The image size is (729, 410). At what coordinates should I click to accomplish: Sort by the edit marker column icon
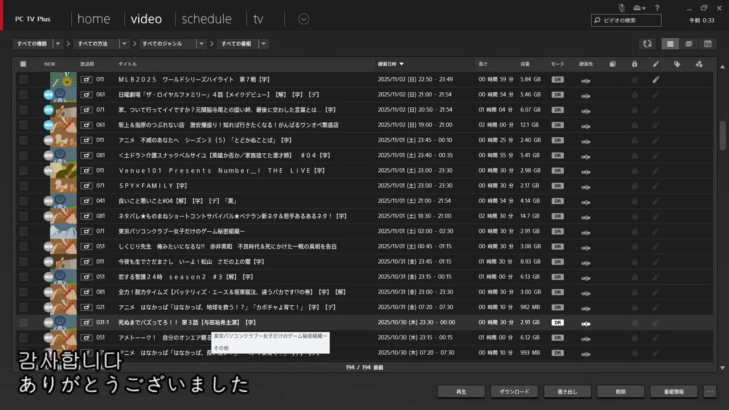(656, 64)
